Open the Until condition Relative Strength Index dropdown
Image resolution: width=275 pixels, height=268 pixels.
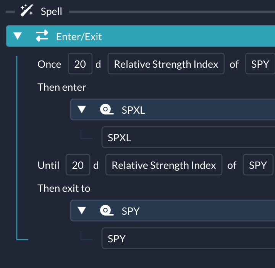[164, 165]
